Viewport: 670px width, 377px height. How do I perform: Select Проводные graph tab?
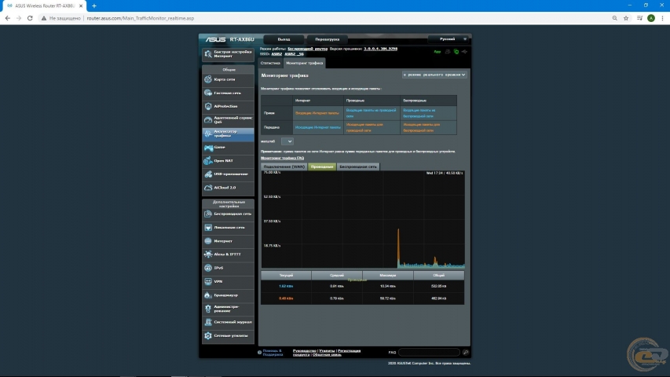tap(322, 167)
